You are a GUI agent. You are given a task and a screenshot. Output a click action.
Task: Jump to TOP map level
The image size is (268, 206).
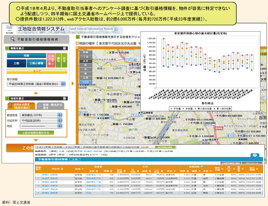coord(86,82)
